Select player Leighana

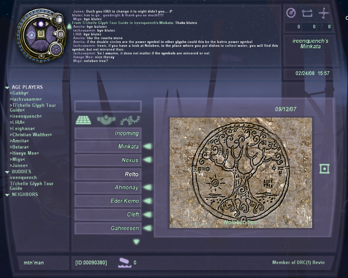click(x=22, y=129)
